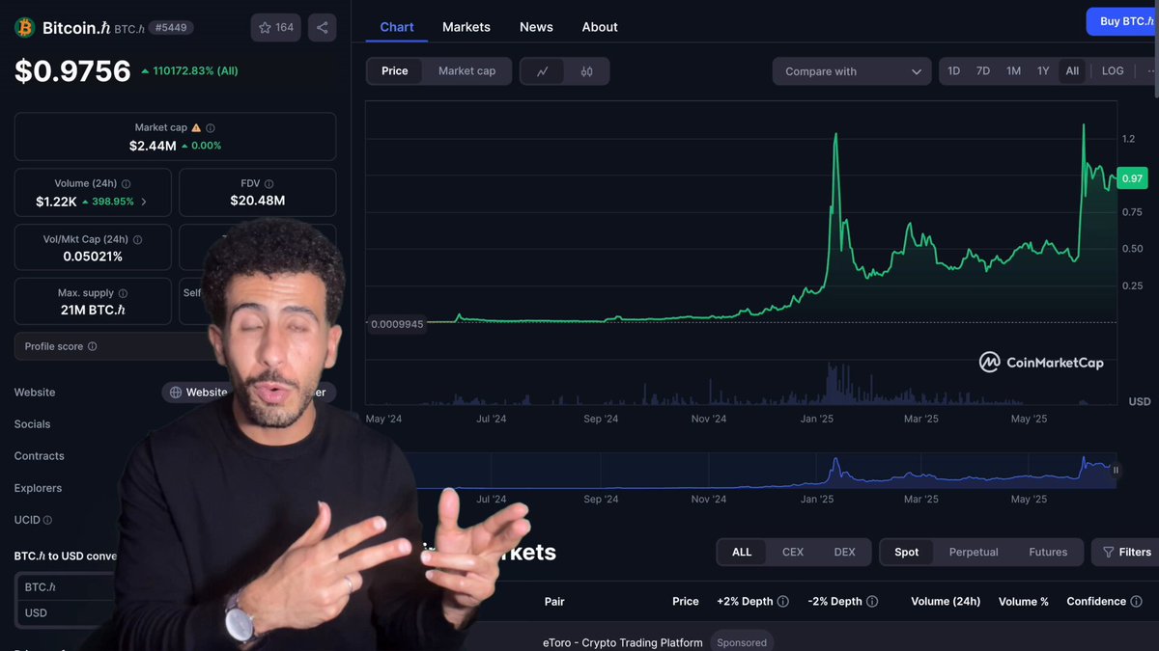Select Market cap chart toggle
Image resolution: width=1159 pixels, height=651 pixels.
coord(466,71)
